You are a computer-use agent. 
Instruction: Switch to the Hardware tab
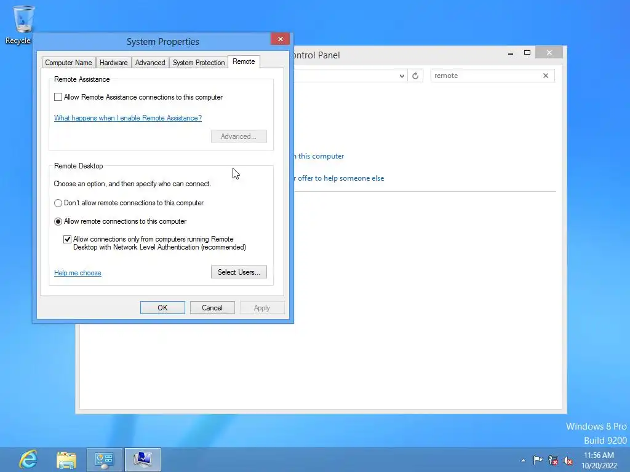(114, 63)
